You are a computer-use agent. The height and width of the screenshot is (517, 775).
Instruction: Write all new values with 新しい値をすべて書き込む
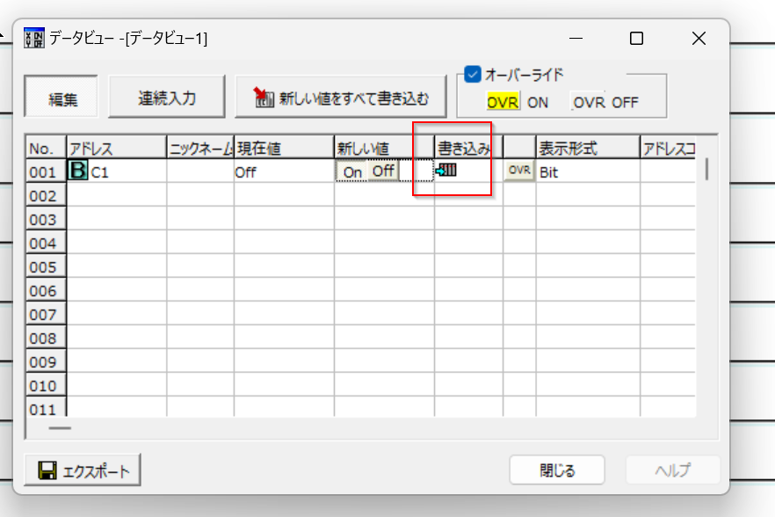(x=341, y=97)
